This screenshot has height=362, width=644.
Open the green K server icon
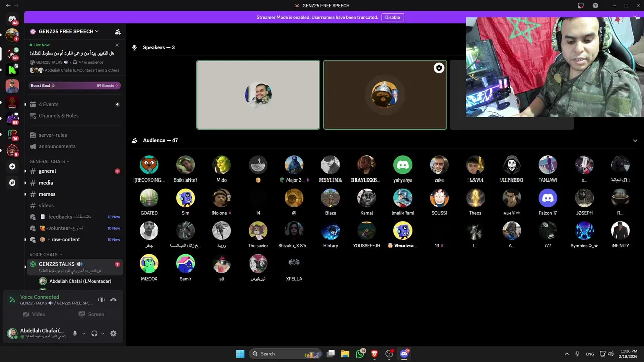(x=12, y=70)
